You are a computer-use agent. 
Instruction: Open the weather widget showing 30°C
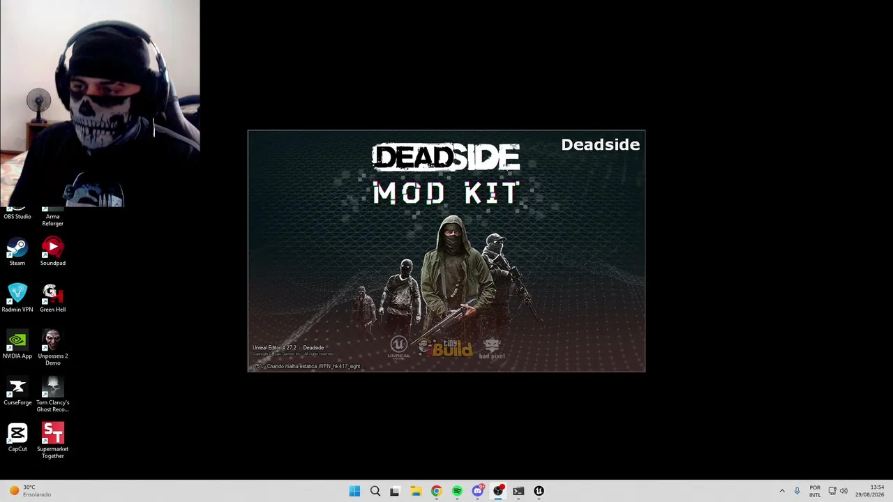(29, 491)
